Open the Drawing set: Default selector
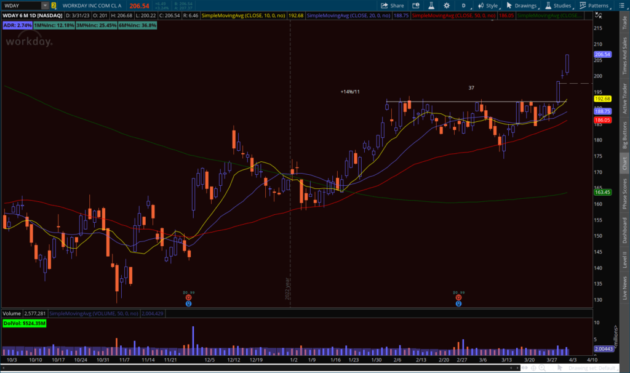This screenshot has width=630, height=373. click(x=592, y=368)
